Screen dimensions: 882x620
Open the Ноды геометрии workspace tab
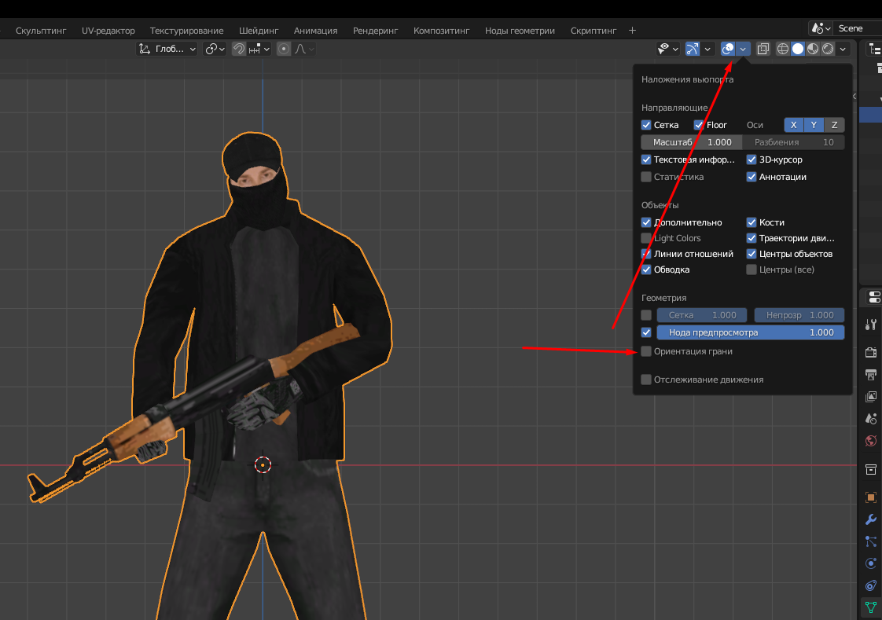coord(520,31)
